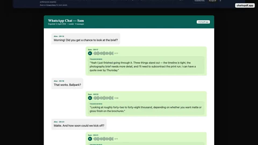
Task: Play Sam's 09:17 voice message
Action: tap(90, 53)
